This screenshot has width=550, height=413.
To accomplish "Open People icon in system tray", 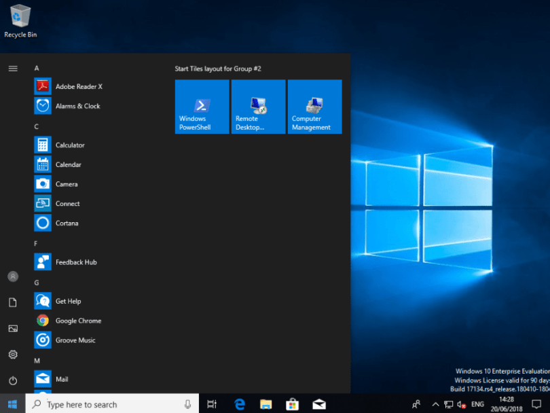I will [x=416, y=404].
